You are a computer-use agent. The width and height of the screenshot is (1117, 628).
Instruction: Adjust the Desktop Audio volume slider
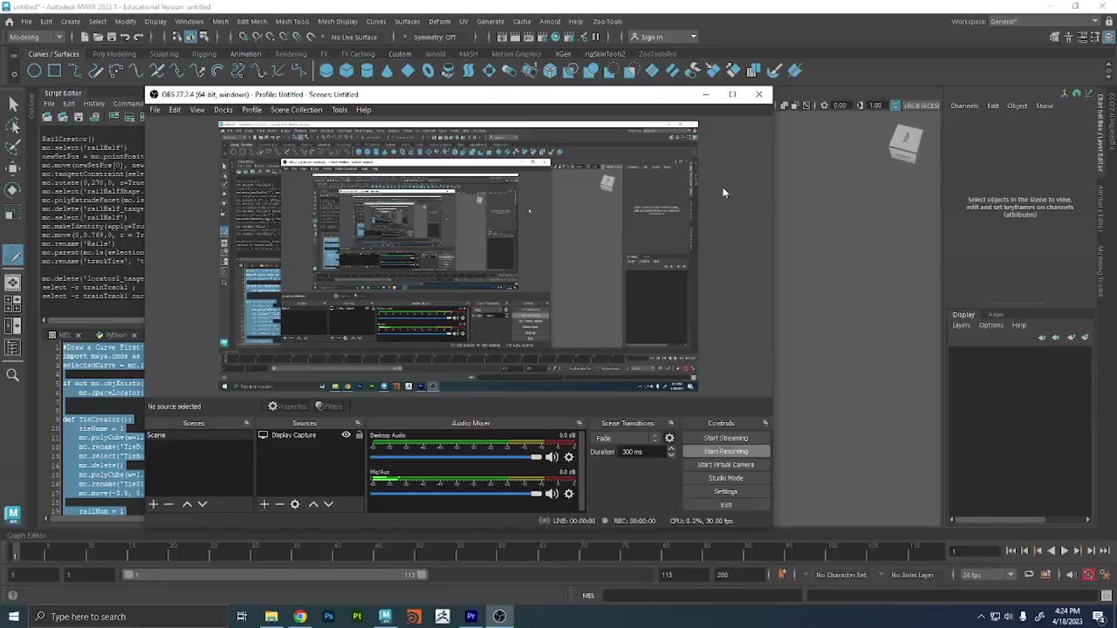(535, 457)
